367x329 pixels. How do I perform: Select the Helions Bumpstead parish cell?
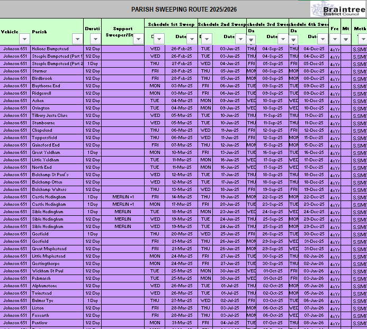coord(57,49)
